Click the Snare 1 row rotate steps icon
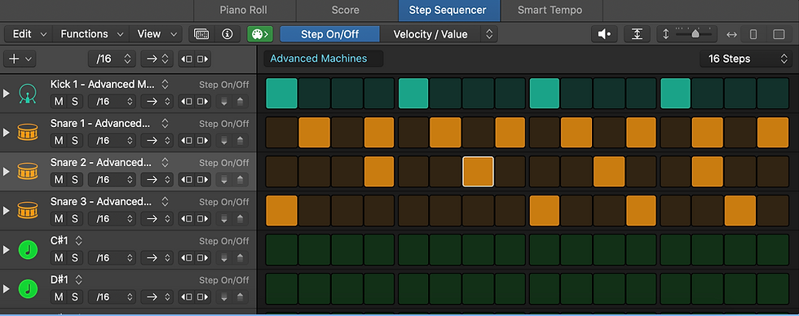Image resolution: width=799 pixels, height=316 pixels. (x=195, y=140)
